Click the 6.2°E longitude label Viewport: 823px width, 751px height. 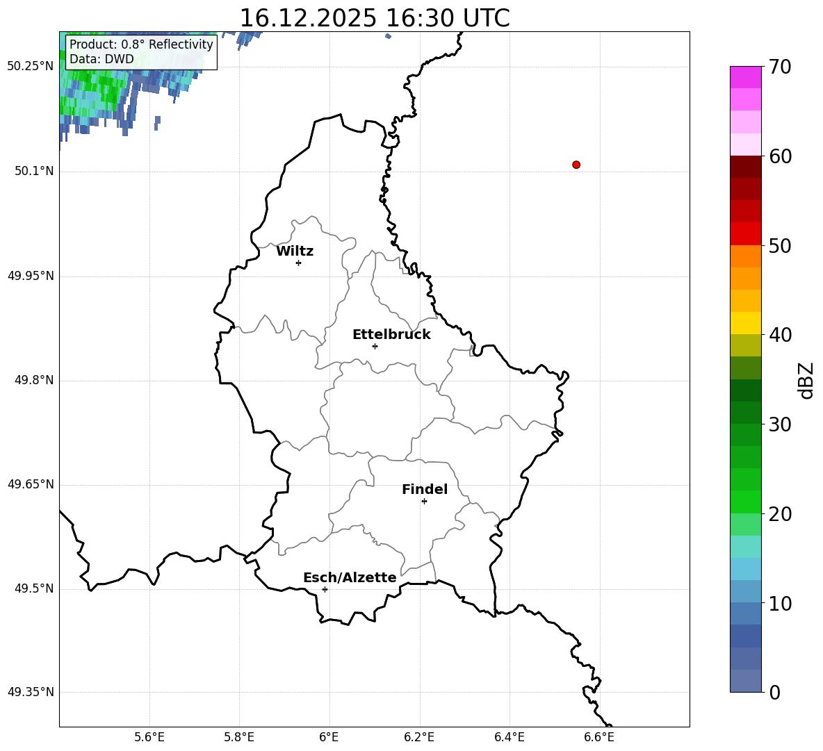(x=419, y=737)
